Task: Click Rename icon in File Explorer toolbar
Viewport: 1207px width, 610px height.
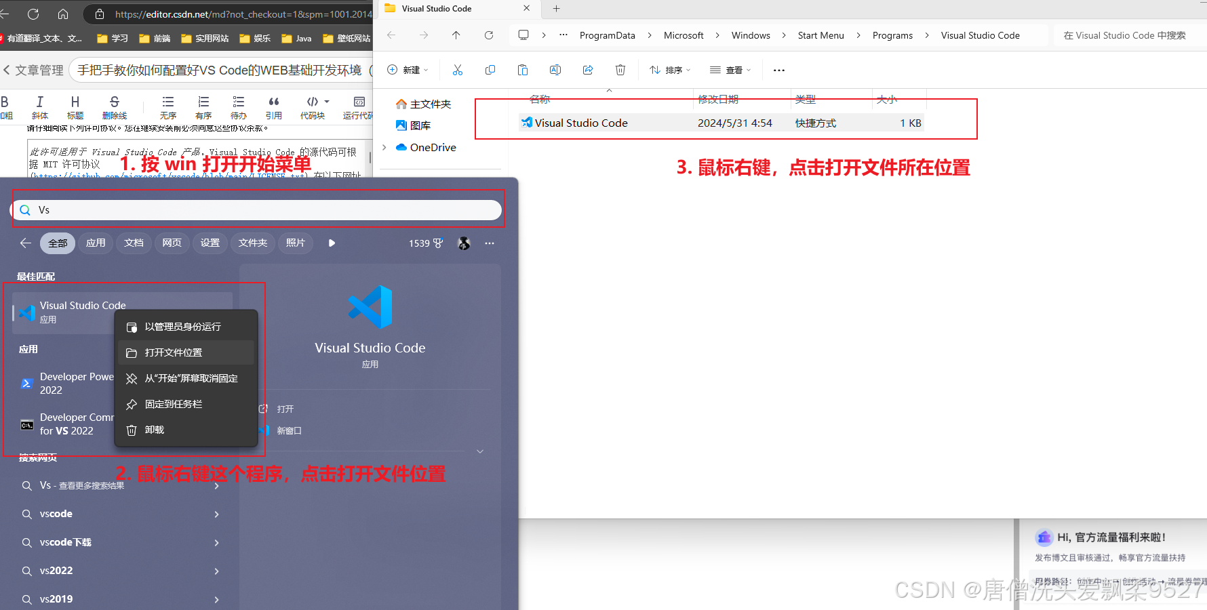Action: pyautogui.click(x=555, y=70)
